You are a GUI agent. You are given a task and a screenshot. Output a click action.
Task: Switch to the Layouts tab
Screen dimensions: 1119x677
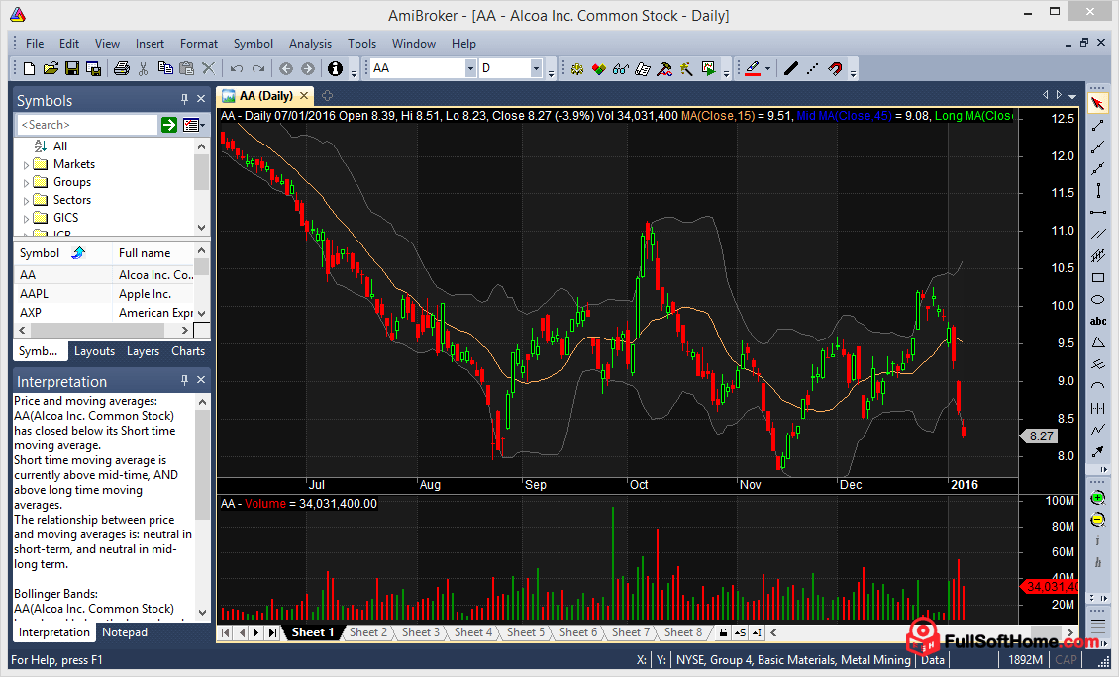[x=94, y=351]
